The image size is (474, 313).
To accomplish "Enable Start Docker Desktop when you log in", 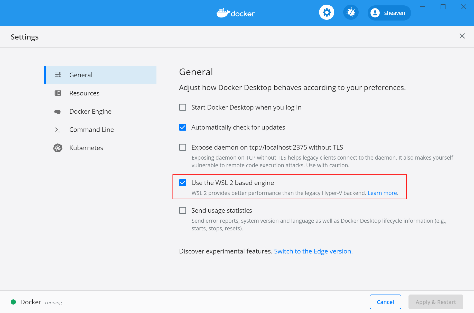I will click(x=183, y=107).
